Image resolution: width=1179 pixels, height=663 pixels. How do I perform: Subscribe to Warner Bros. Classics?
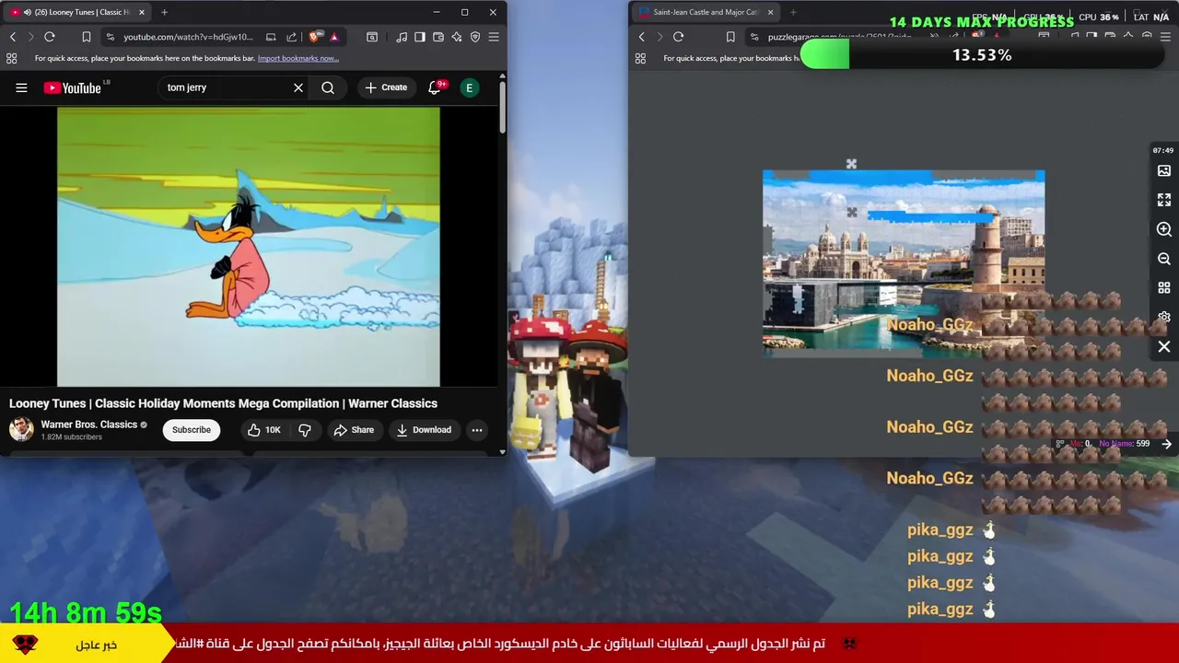(191, 430)
